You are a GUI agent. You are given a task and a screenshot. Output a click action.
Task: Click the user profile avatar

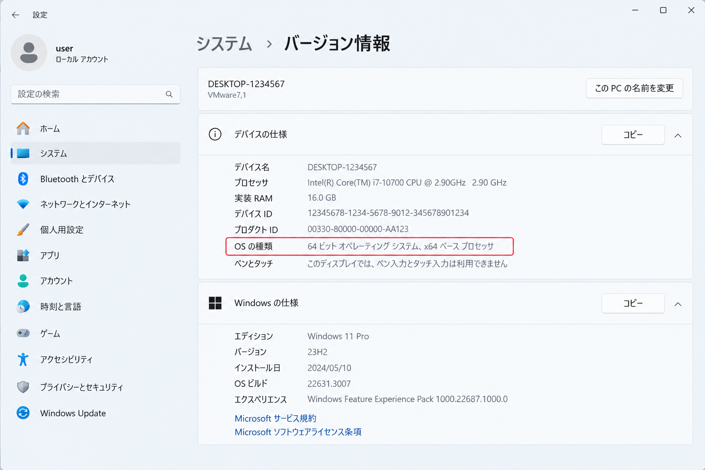29,52
